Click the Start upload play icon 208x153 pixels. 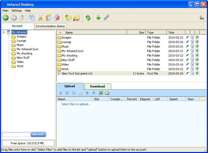[x=61, y=93]
